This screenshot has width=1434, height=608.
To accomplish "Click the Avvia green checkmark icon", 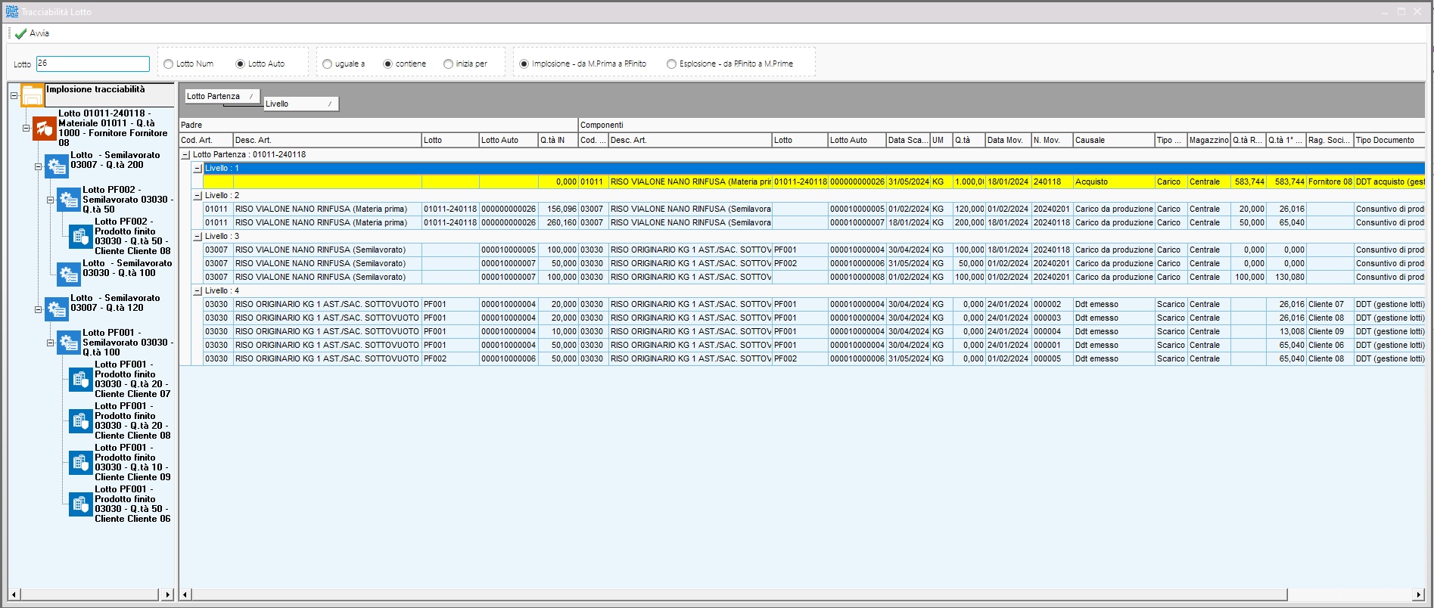I will [20, 33].
